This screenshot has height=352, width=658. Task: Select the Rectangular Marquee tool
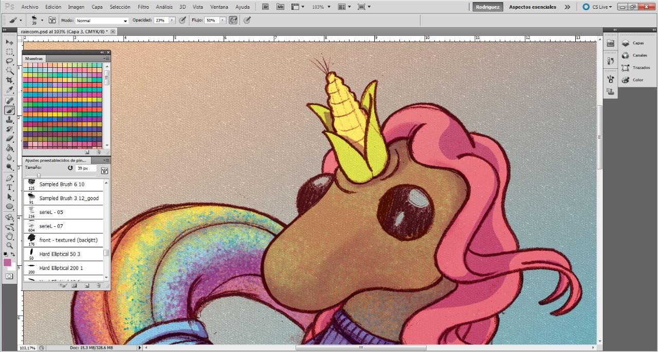click(x=9, y=52)
